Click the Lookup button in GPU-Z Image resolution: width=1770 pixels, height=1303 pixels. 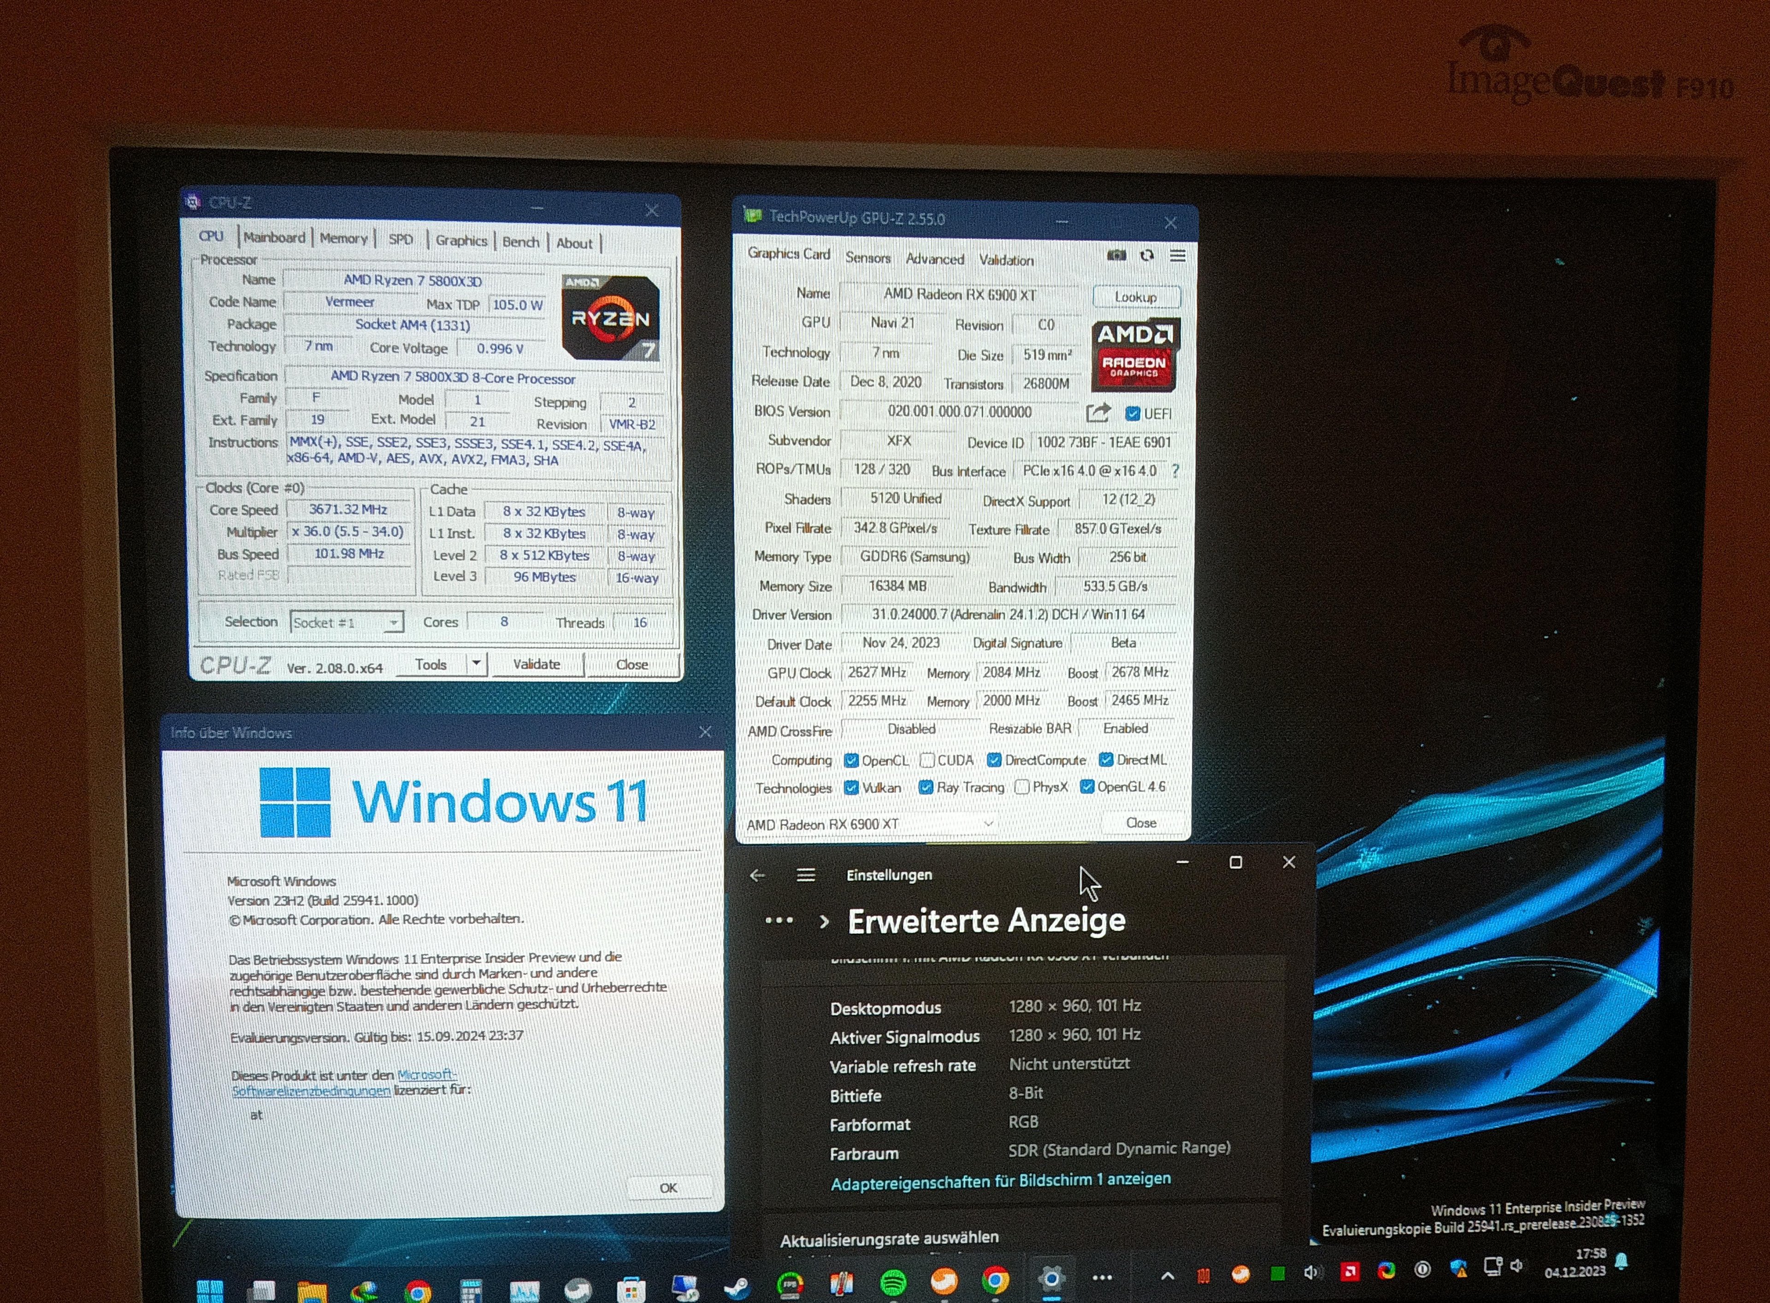1136,297
